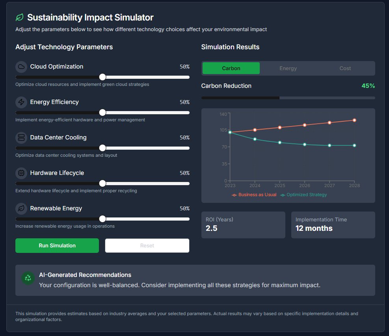This screenshot has width=389, height=336.
Task: Select the 2028 Business as Usual data point
Action: 354,120
